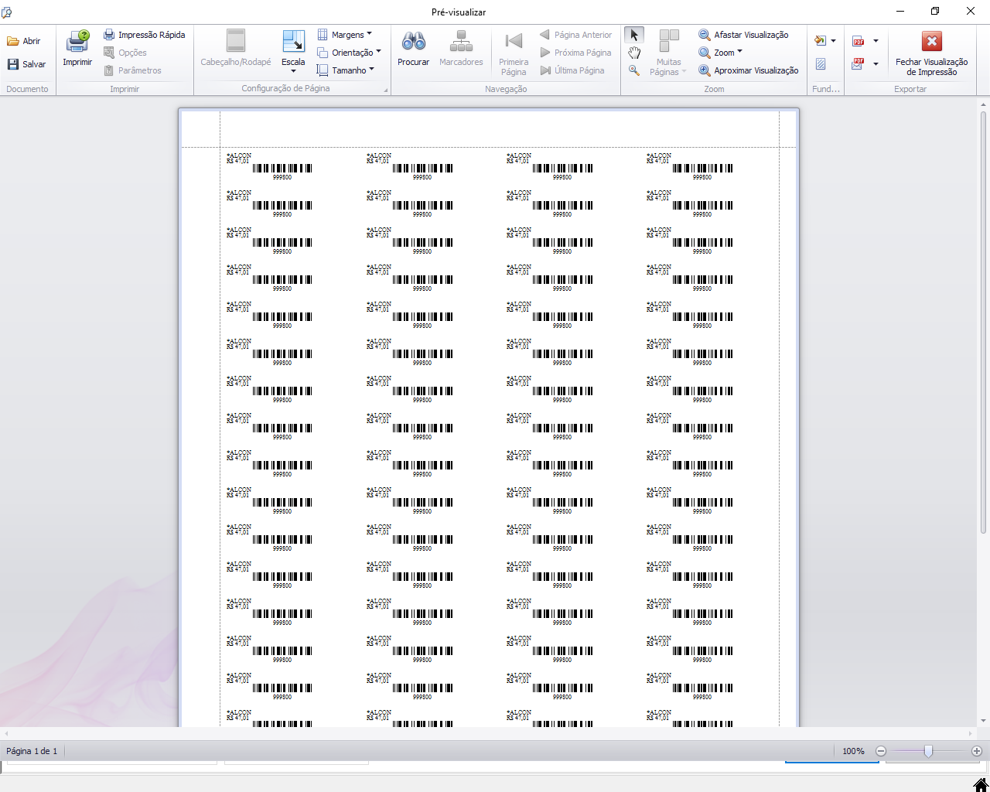Image resolution: width=990 pixels, height=792 pixels.
Task: Click the scroll-down arrow of the vertical scrollbar
Action: pyautogui.click(x=984, y=721)
